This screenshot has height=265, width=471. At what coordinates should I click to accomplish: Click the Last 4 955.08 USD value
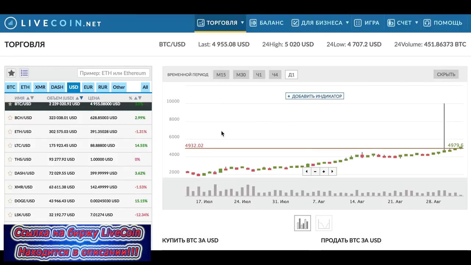231,44
